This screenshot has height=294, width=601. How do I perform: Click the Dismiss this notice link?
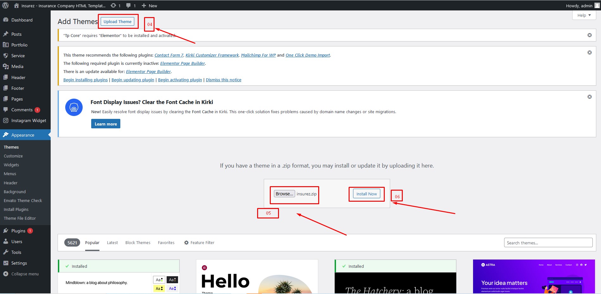(x=224, y=80)
